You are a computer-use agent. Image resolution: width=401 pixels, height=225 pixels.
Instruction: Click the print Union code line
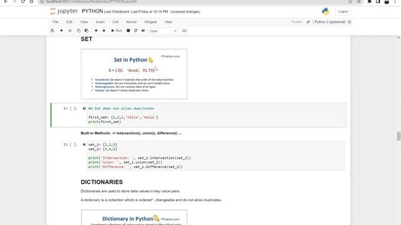(125, 162)
